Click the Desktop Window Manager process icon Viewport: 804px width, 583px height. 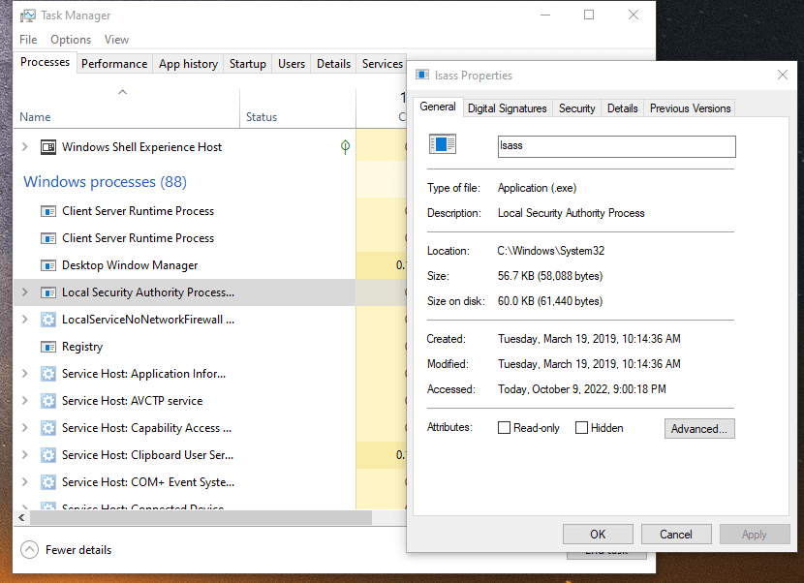click(x=48, y=265)
